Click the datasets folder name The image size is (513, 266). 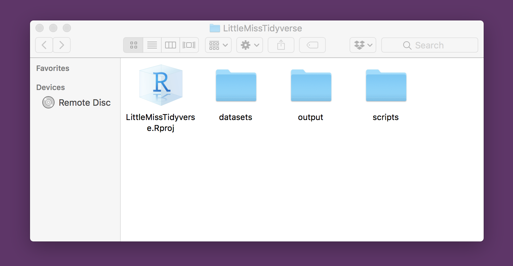pyautogui.click(x=236, y=117)
